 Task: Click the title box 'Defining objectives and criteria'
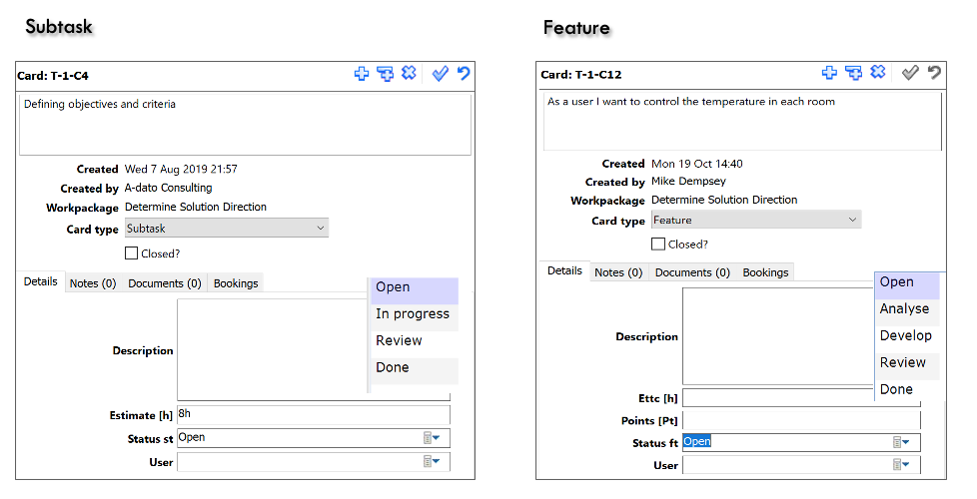(x=245, y=125)
